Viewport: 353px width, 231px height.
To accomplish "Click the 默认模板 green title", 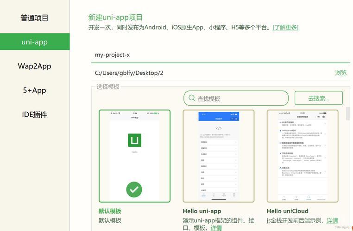I will coord(110,211).
